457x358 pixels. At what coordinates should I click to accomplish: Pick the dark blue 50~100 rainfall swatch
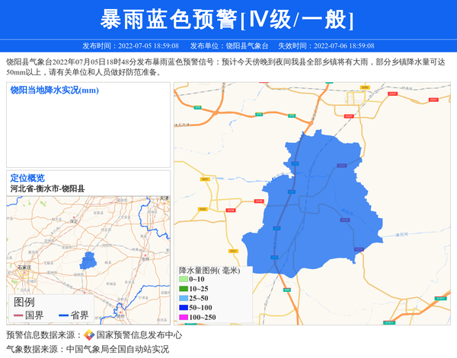(183, 308)
